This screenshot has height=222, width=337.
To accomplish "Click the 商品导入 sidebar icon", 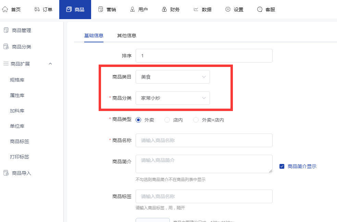I will click(x=6, y=173).
